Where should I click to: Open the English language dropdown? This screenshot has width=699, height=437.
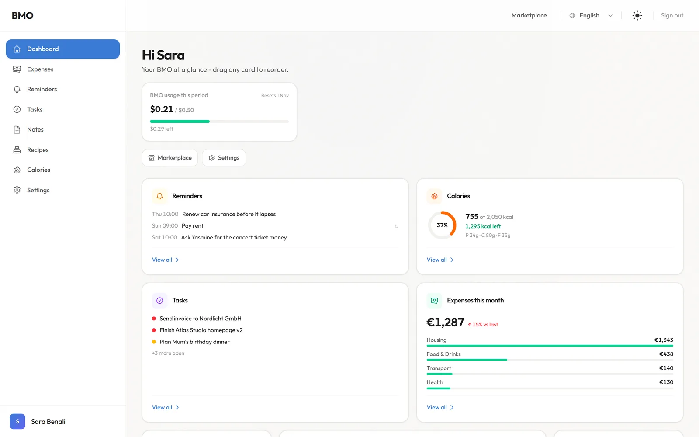591,16
